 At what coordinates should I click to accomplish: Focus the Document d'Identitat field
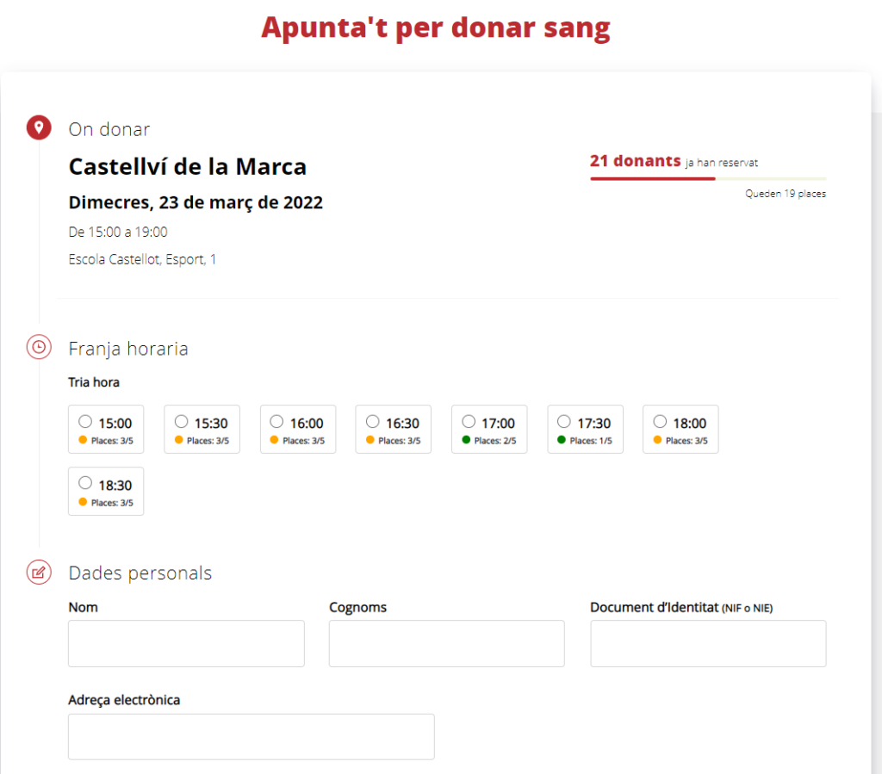tap(708, 643)
